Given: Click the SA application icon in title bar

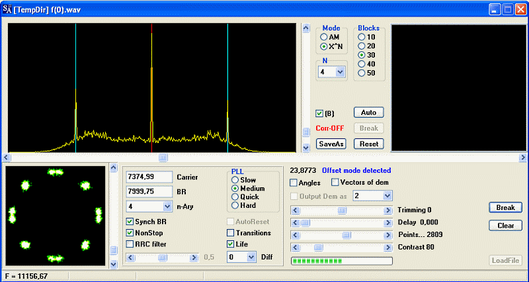Looking at the screenshot, I should pyautogui.click(x=7, y=9).
